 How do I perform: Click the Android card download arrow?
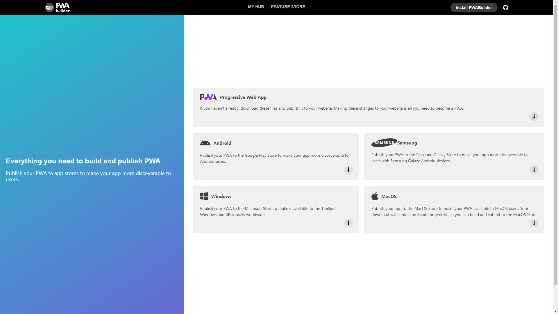pyautogui.click(x=348, y=170)
